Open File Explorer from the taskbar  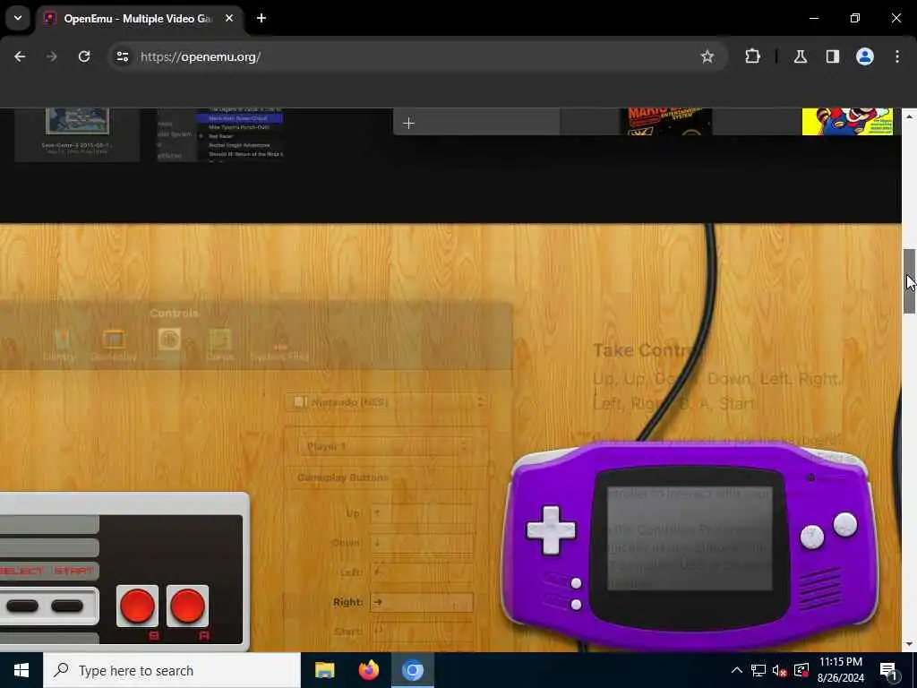pyautogui.click(x=324, y=670)
